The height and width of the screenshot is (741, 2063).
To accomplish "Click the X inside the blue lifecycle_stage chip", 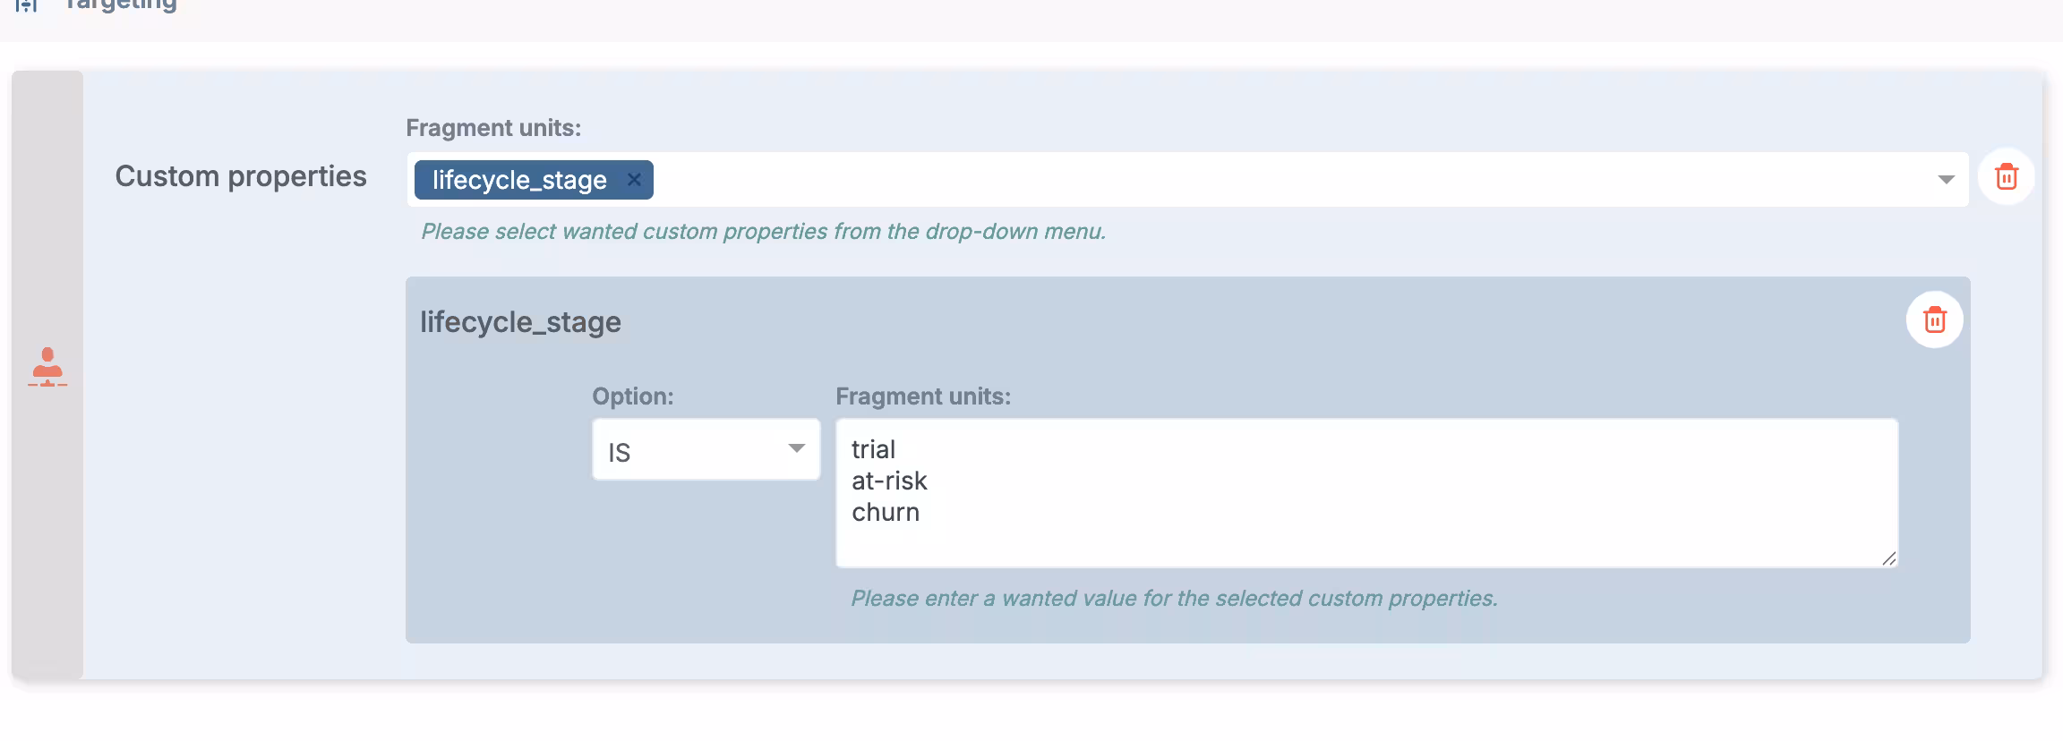I will (634, 180).
